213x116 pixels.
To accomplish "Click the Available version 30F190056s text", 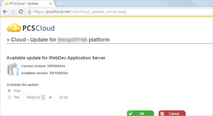I will [x=44, y=73].
